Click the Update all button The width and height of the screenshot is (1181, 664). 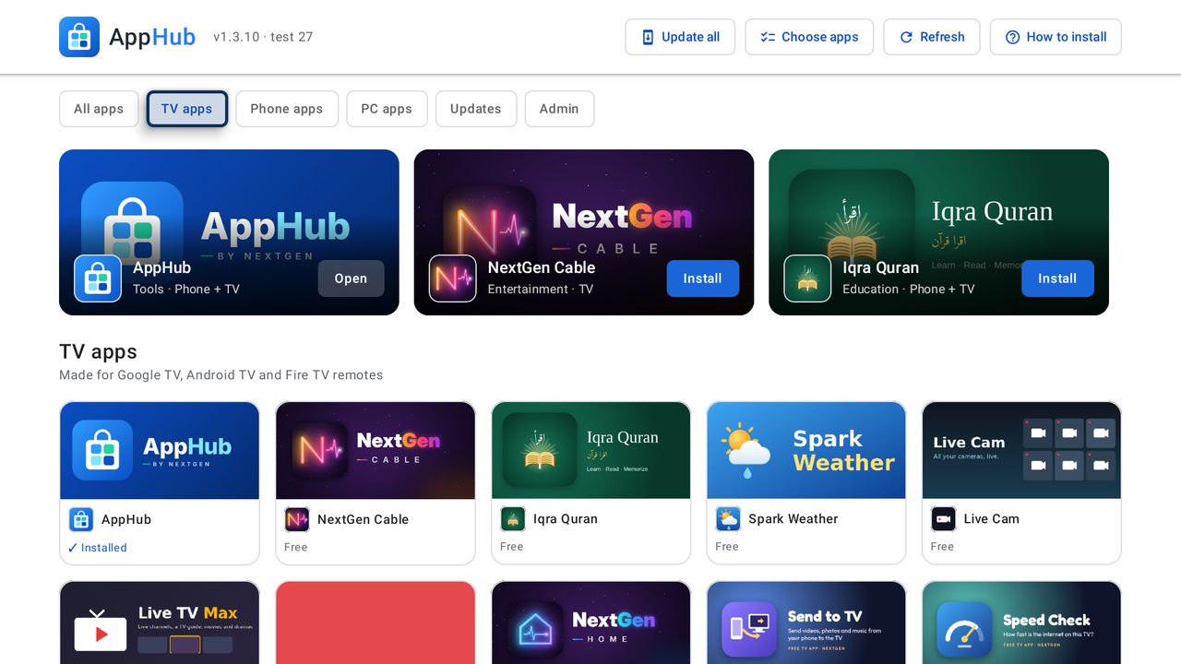point(680,37)
